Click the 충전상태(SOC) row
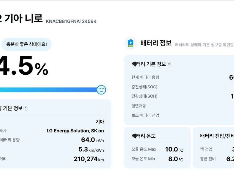The image size is (234, 175). (x=144, y=87)
